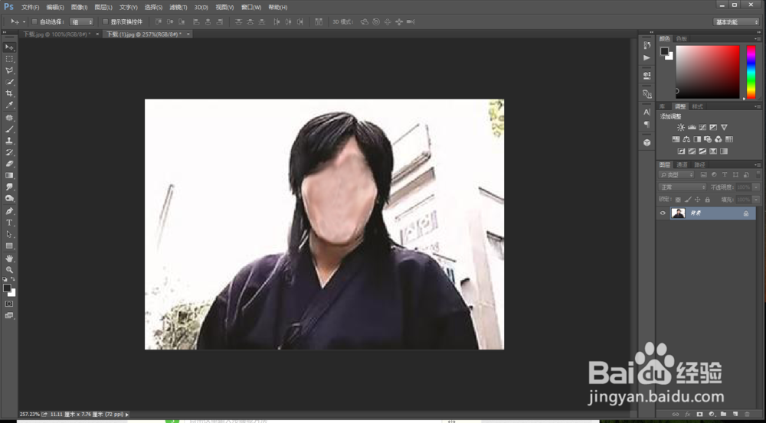Click the foreground color swatch in toolbox
Image resolution: width=766 pixels, height=423 pixels.
pyautogui.click(x=7, y=288)
